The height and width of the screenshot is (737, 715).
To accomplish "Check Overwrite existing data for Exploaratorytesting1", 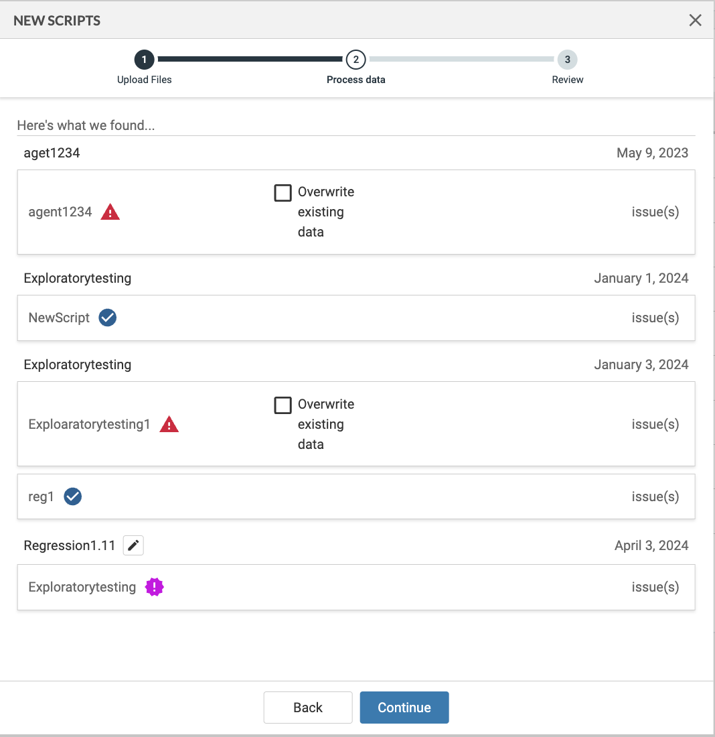I will pyautogui.click(x=283, y=405).
